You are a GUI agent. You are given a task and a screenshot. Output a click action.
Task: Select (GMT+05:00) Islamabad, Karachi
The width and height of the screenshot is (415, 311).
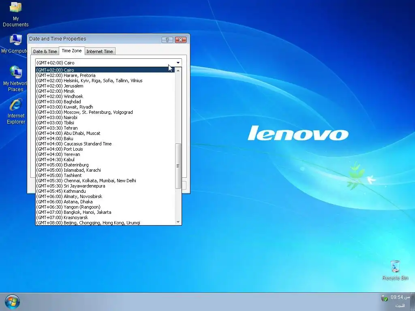[105, 170]
